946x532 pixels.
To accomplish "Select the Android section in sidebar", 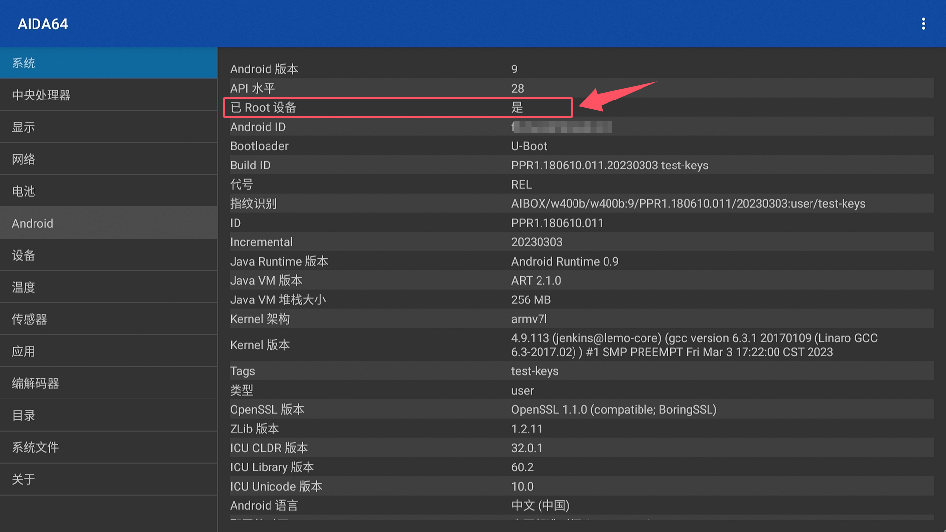I will 108,223.
